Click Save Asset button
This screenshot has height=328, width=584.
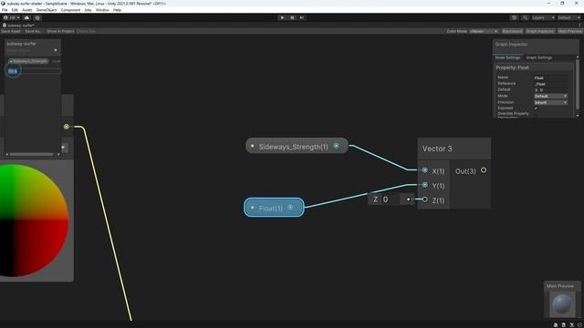tap(11, 31)
